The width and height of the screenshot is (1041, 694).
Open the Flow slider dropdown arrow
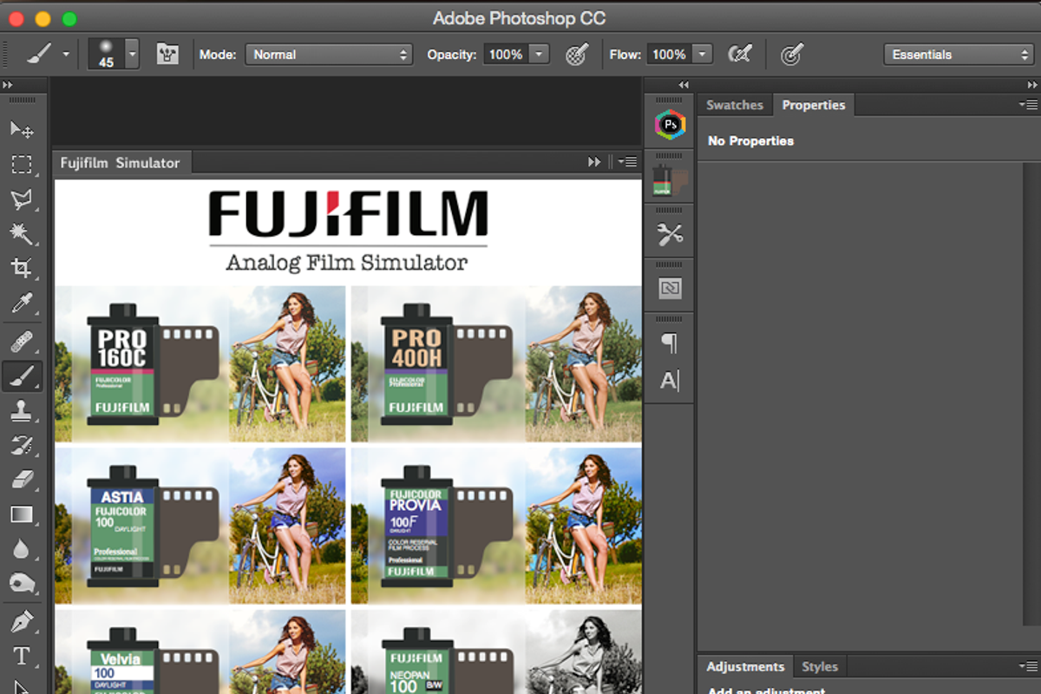[x=703, y=54]
